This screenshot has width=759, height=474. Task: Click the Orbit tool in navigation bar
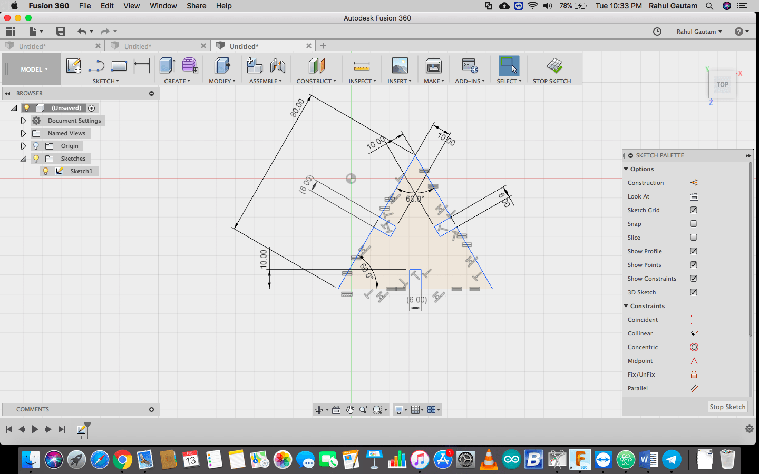[319, 410]
